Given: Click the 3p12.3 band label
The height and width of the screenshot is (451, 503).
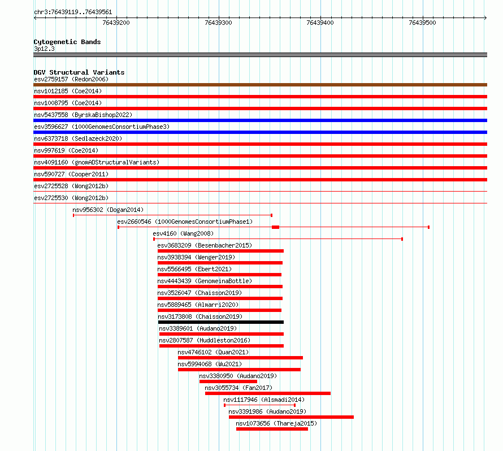Looking at the screenshot, I should pos(44,49).
